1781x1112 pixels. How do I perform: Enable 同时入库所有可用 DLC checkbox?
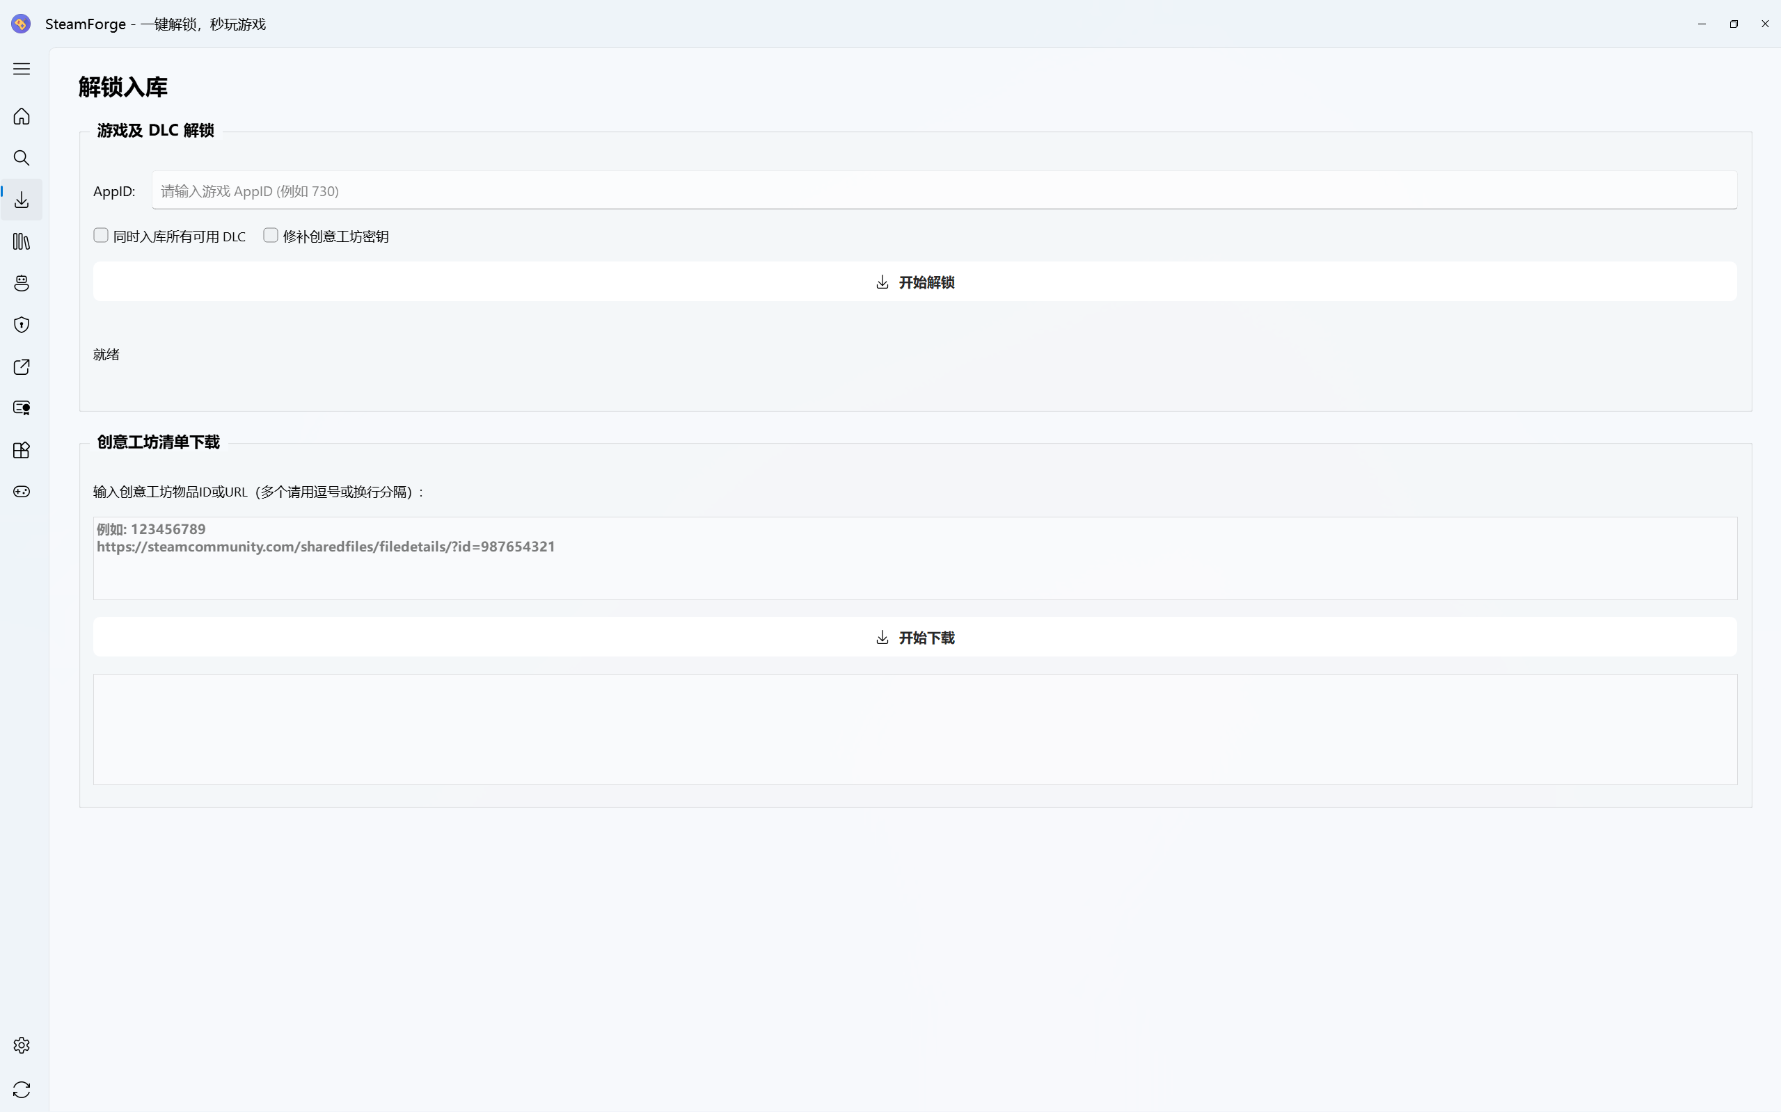coord(101,235)
